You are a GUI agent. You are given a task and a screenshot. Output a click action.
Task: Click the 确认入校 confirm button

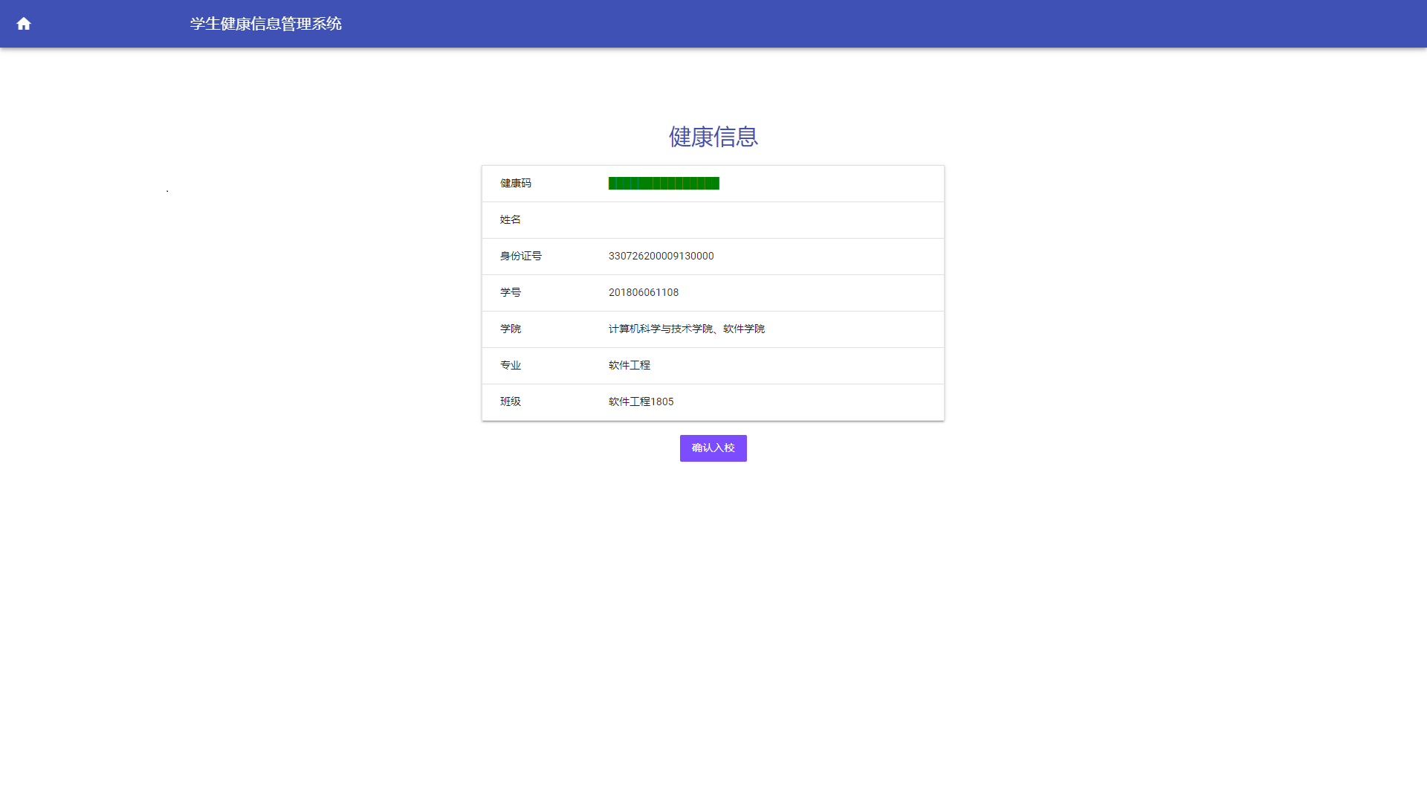[713, 448]
